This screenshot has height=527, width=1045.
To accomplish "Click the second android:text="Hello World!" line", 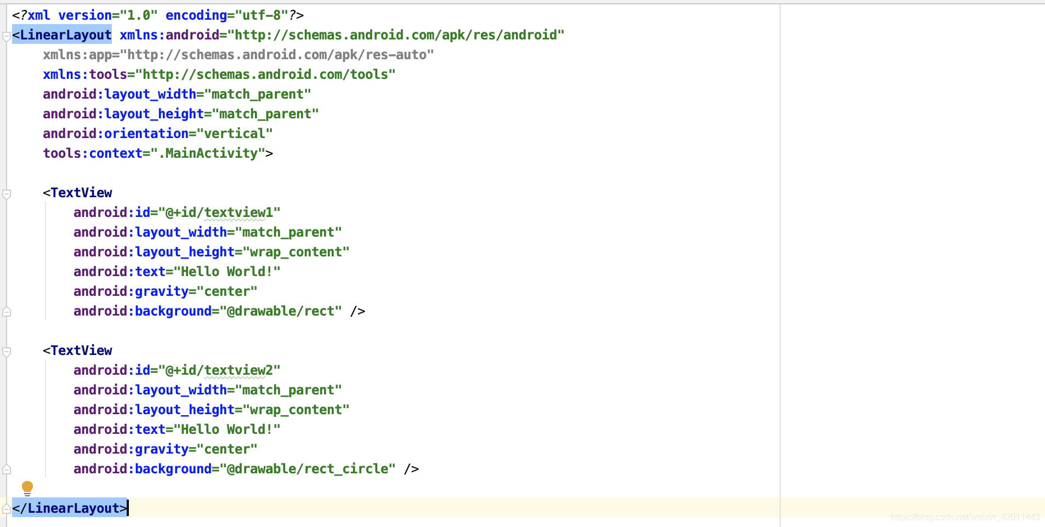I will [x=177, y=429].
